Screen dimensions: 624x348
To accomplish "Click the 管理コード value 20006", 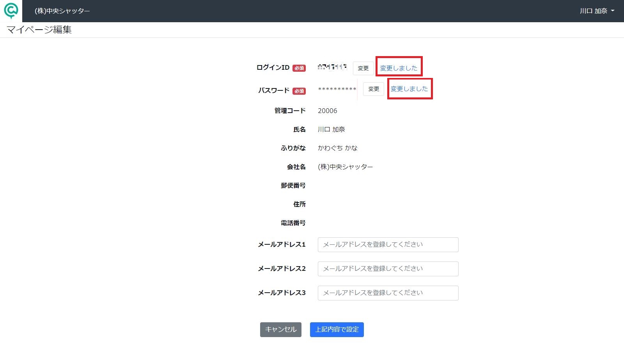I will pyautogui.click(x=328, y=111).
